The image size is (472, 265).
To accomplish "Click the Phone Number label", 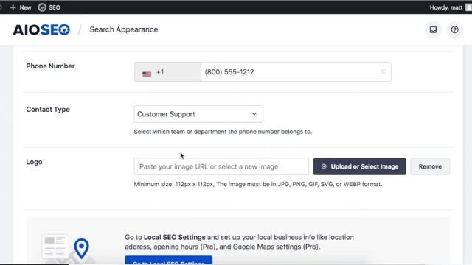I will click(50, 66).
